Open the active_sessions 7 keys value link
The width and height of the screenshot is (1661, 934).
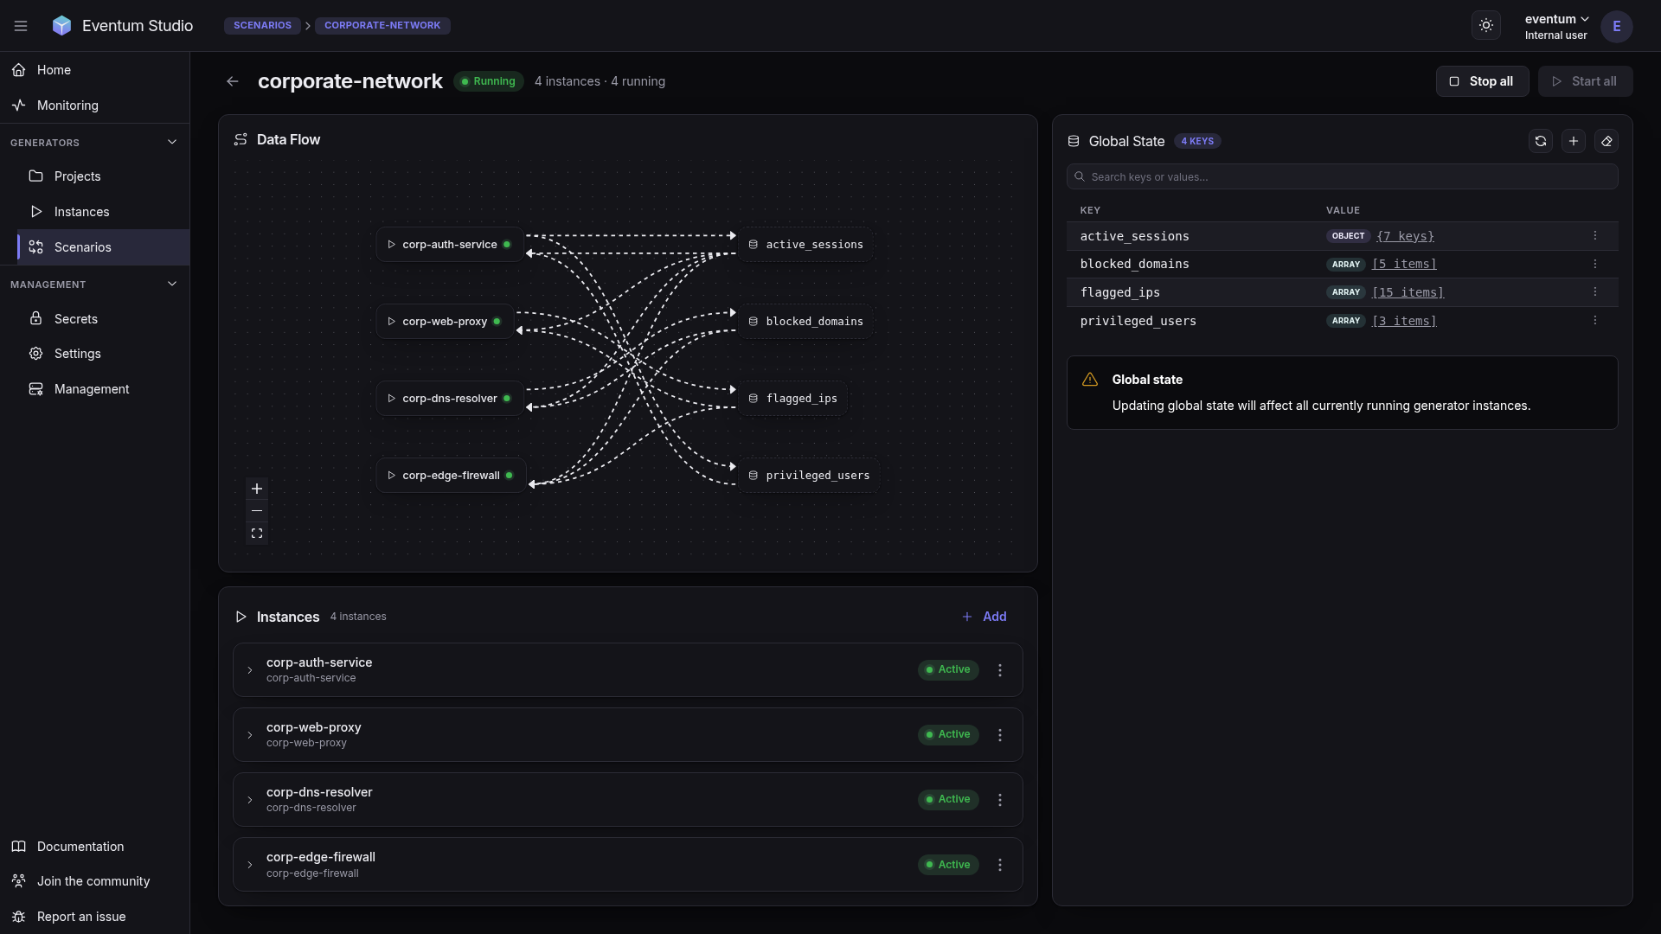(1405, 236)
